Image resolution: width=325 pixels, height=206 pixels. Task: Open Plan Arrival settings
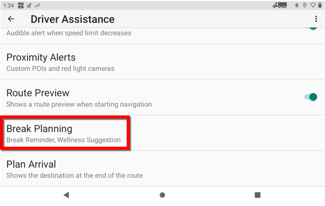click(x=162, y=169)
